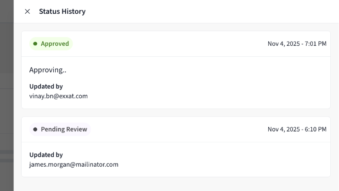Click the vinay.bn@exxat.com email address
This screenshot has width=339, height=191.
point(58,96)
